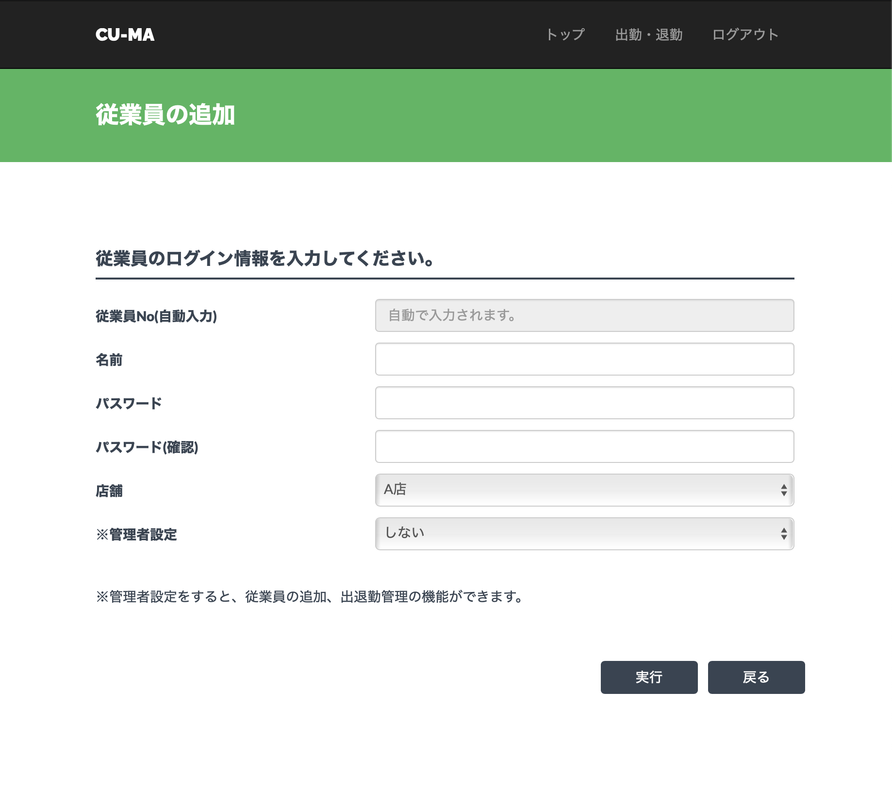Focus the パスワード(確認) field
The width and height of the screenshot is (892, 790).
click(x=584, y=446)
